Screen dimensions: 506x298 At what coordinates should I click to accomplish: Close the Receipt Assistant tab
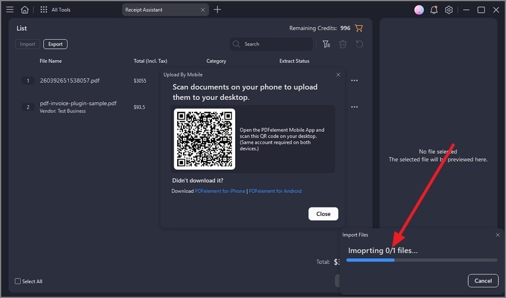[x=203, y=10]
